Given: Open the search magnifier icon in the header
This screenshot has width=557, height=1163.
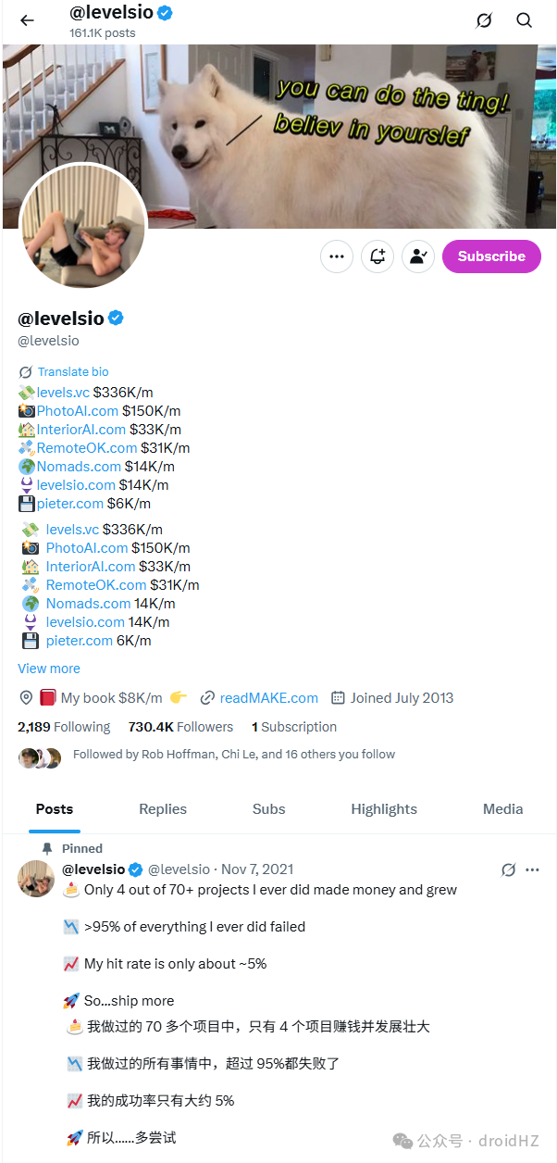Looking at the screenshot, I should pyautogui.click(x=525, y=20).
